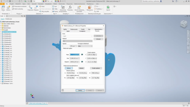Click the Zamknij button
The height and width of the screenshot is (107, 190).
click(80, 90)
